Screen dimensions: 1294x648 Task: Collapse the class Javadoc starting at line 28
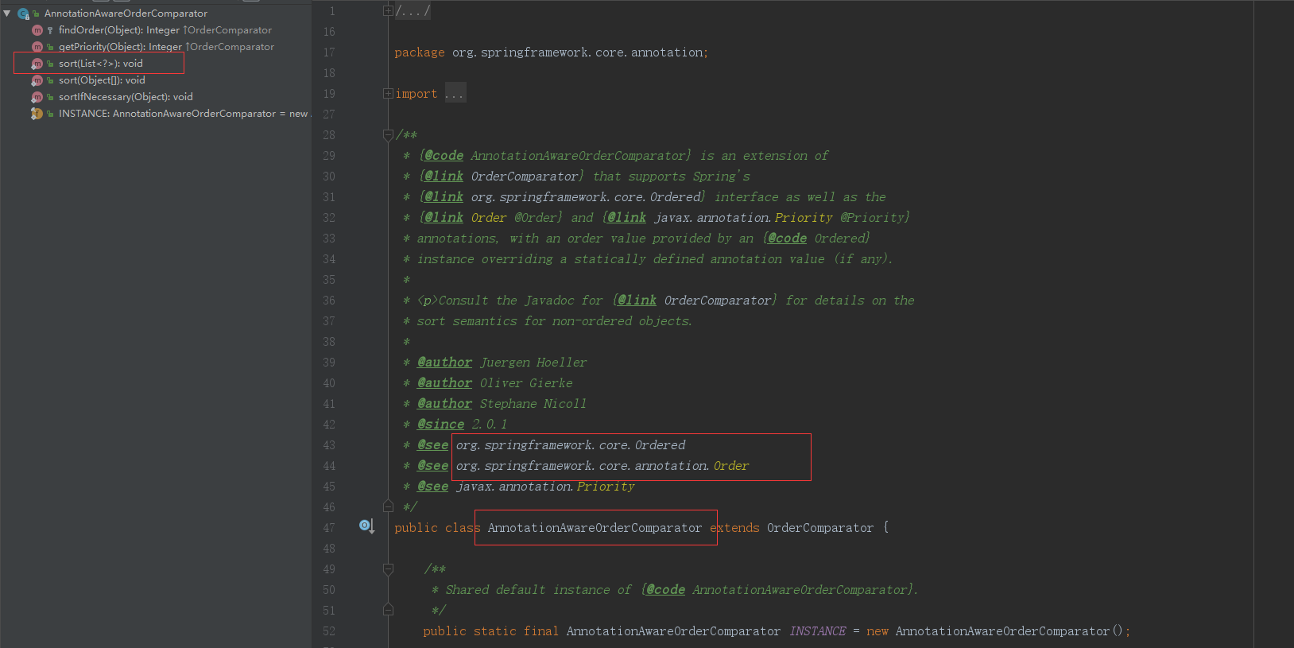[388, 135]
